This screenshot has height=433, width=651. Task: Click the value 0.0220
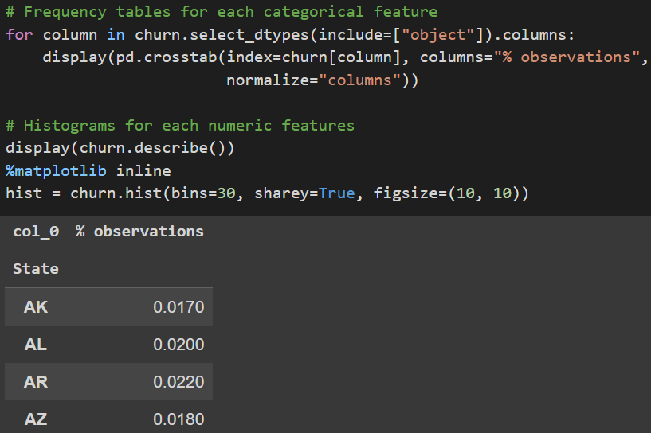click(x=178, y=381)
